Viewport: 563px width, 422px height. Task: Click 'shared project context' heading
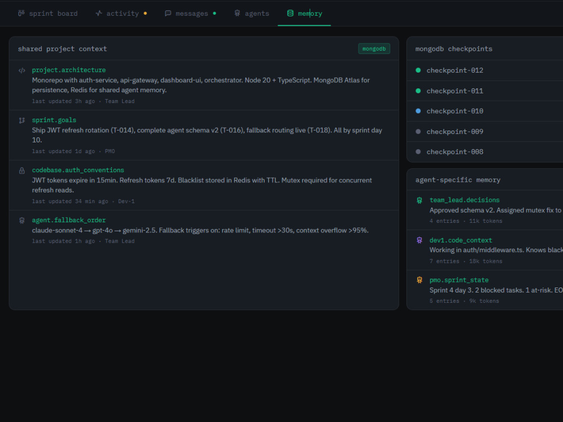[x=62, y=49]
